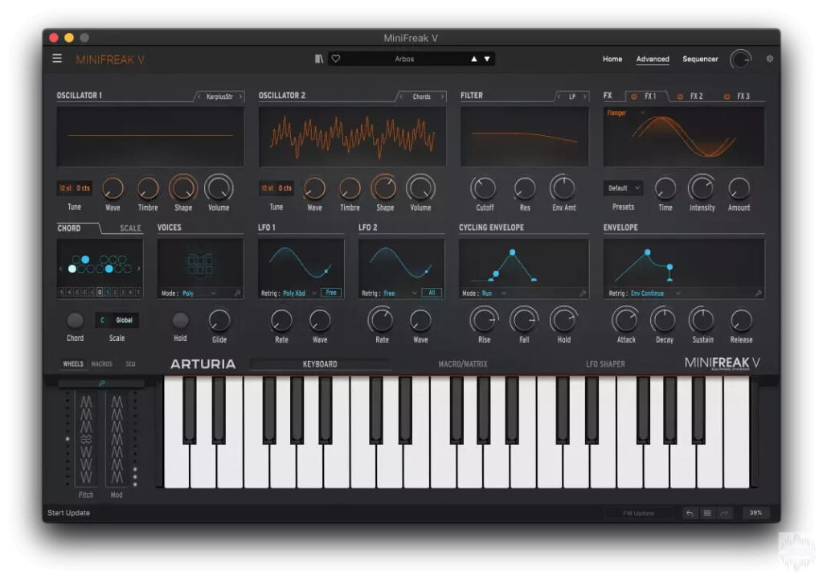Select previous Oscillator 1 type arrow
The image size is (823, 579).
(x=199, y=96)
